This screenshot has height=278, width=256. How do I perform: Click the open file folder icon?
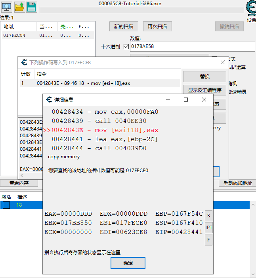[19, 7]
